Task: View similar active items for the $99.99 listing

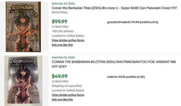Action: tap(68, 40)
